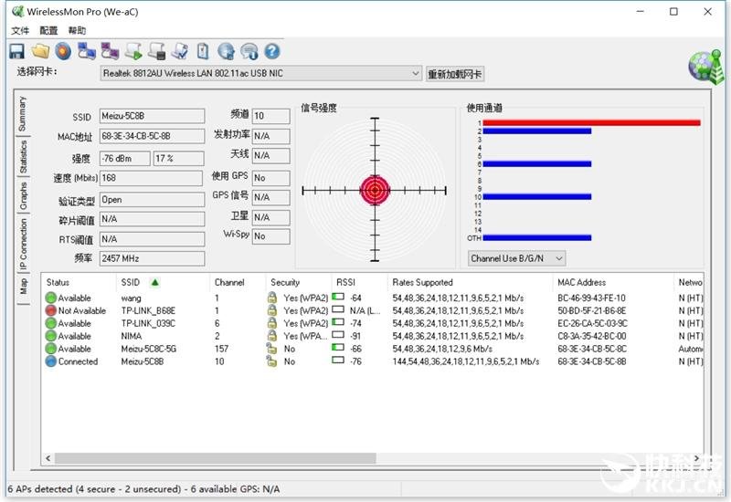This screenshot has width=731, height=502.
Task: Click the blue Connected status icon for Meizu-5C8B
Action: point(51,361)
